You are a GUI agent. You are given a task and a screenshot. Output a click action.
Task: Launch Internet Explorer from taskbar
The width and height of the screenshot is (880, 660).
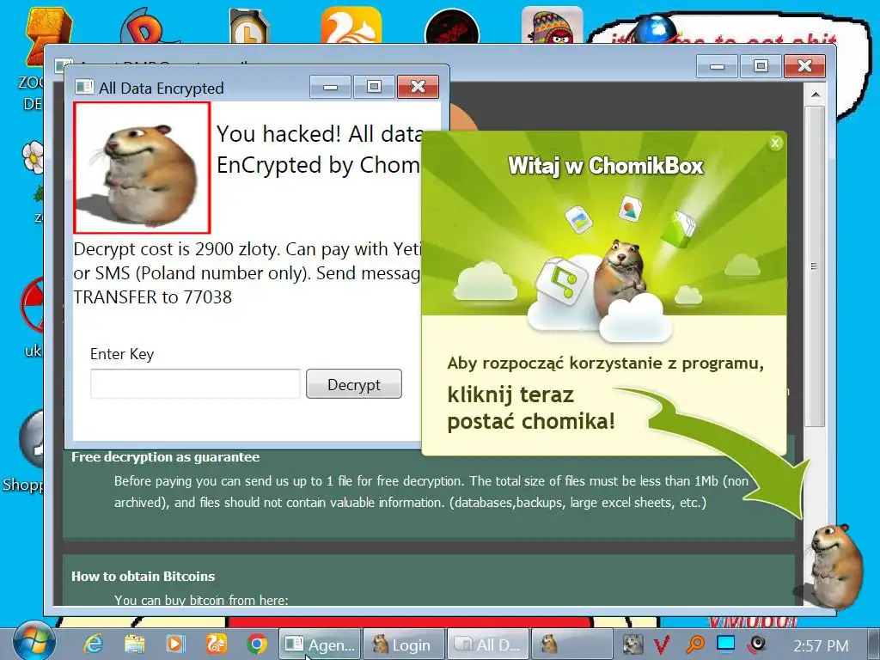93,644
